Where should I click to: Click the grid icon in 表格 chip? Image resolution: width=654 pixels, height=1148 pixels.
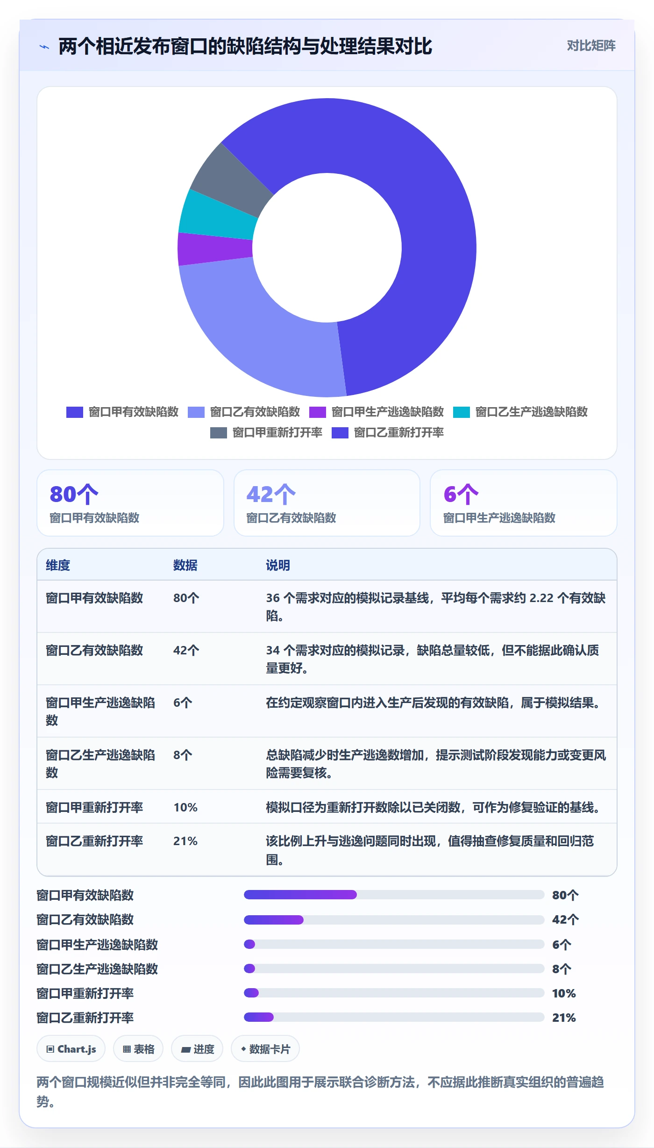(127, 1049)
